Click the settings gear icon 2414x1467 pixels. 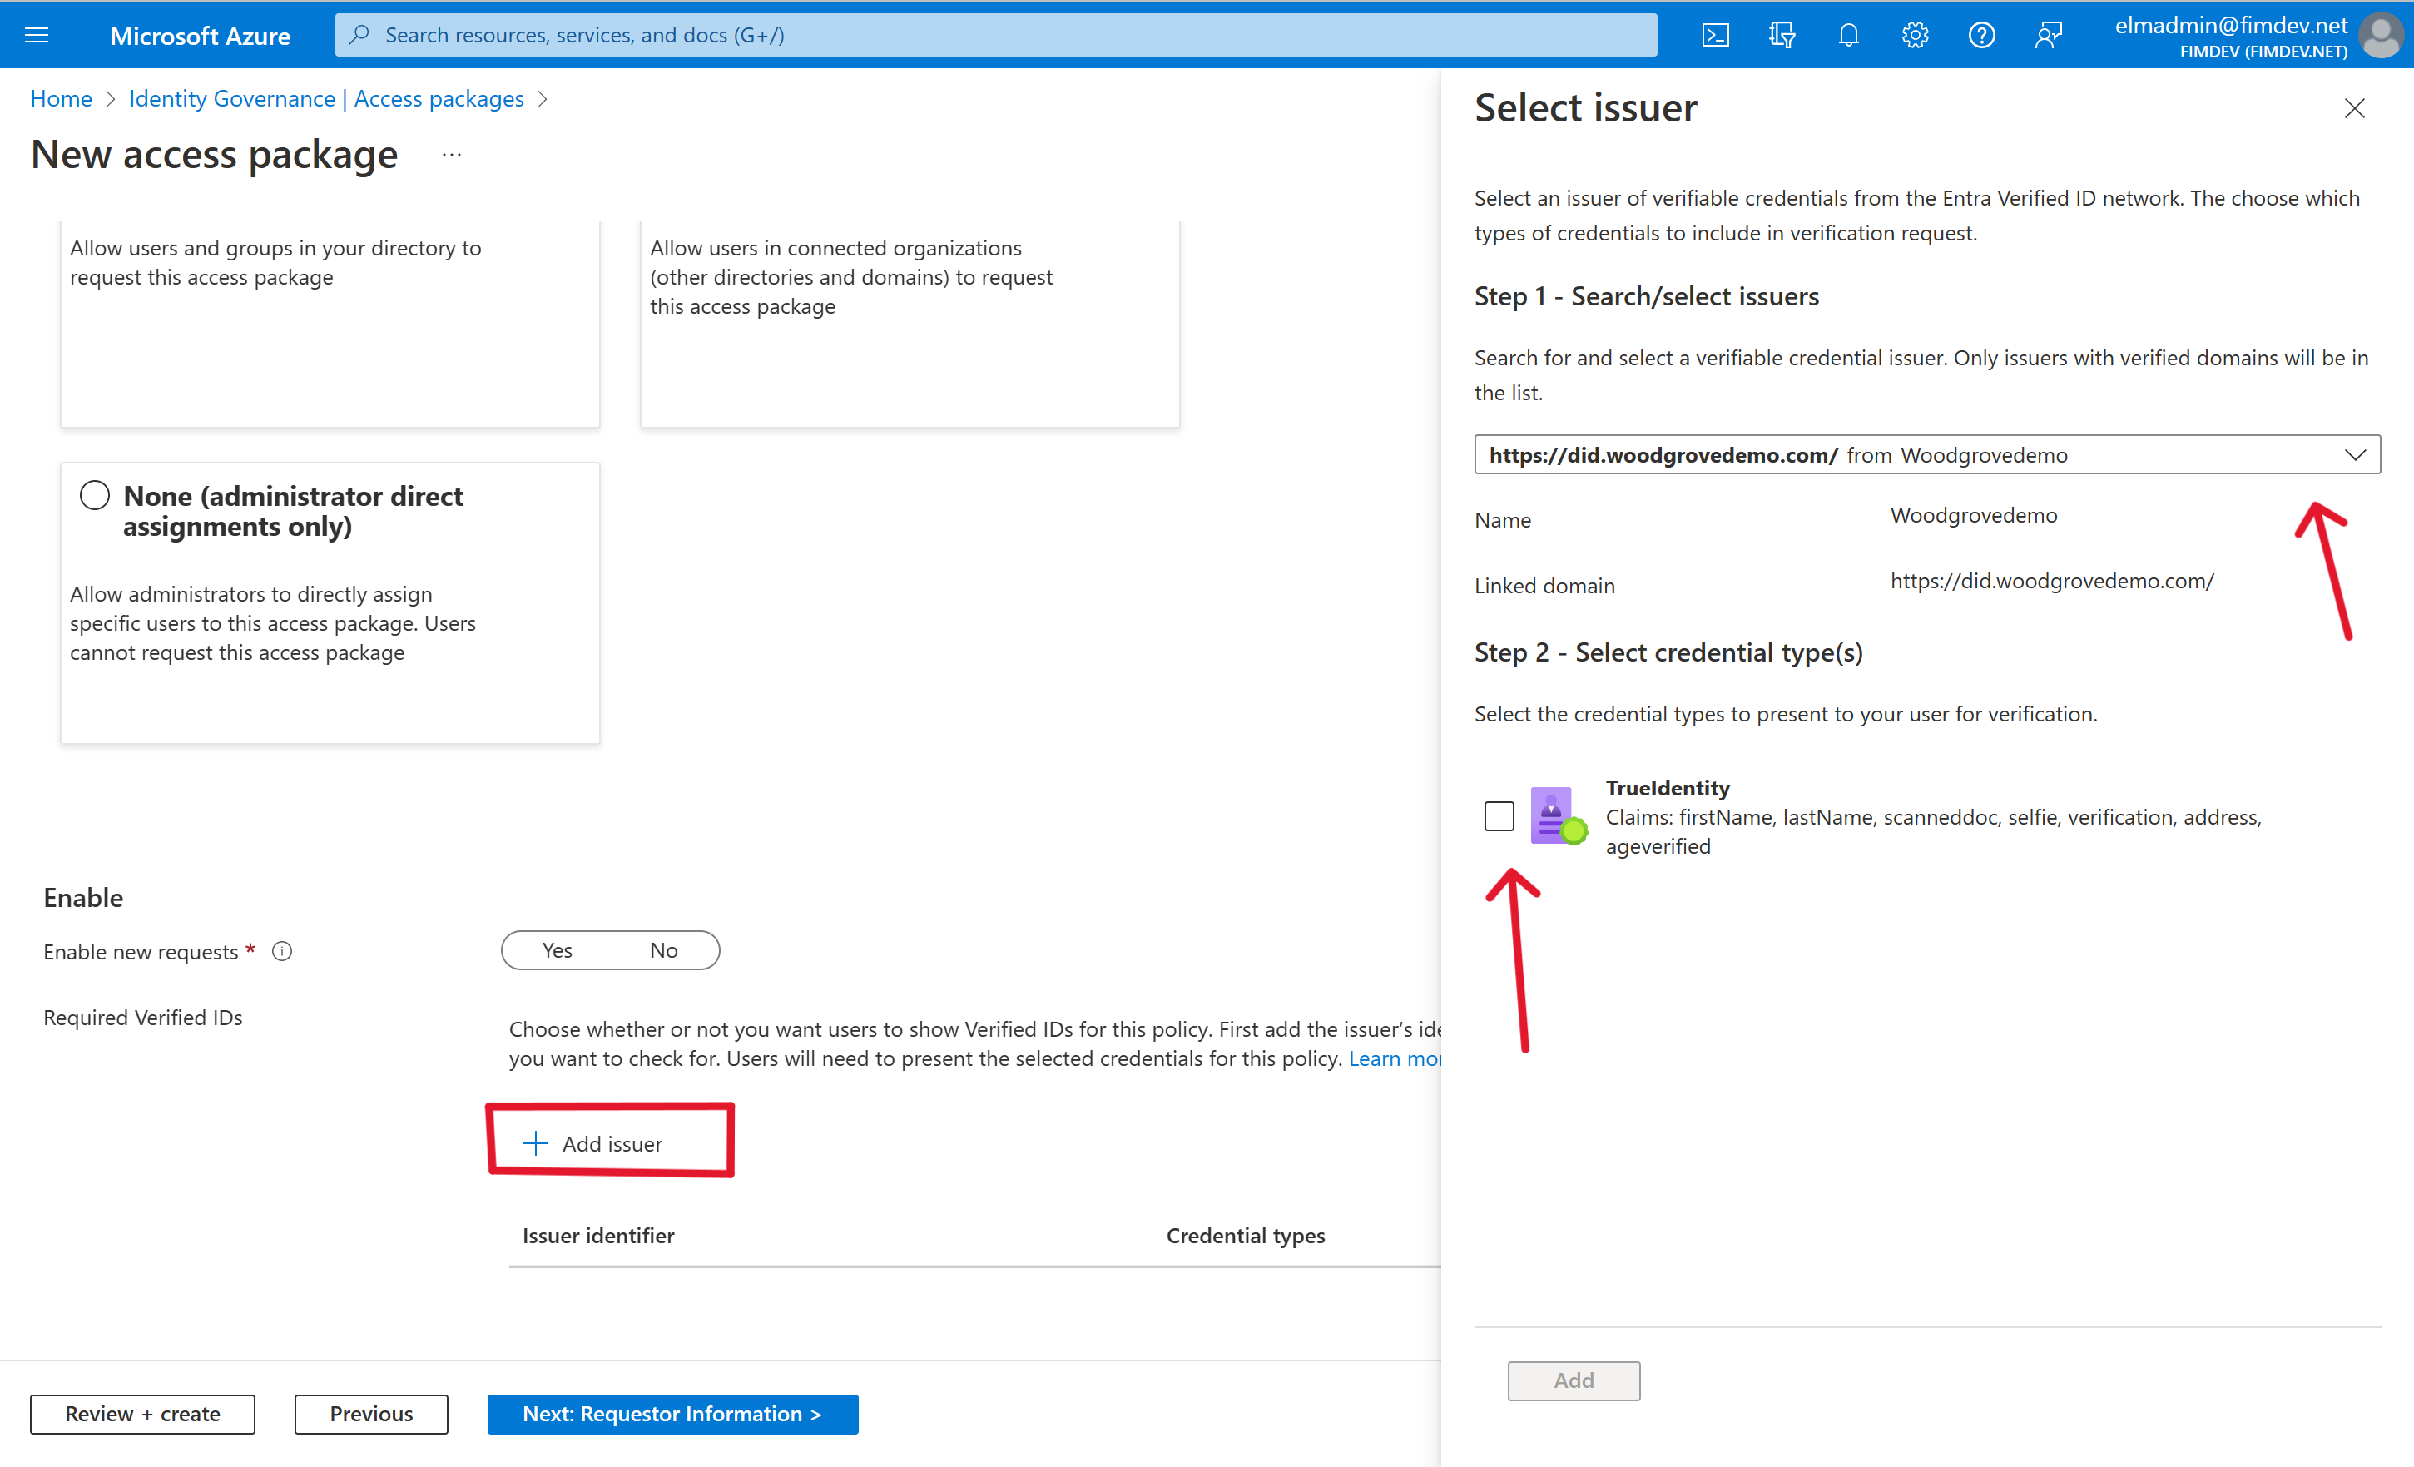point(1916,34)
